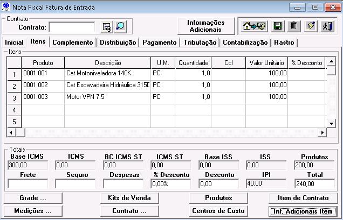Click the Inf. Adicionais Item button
This screenshot has width=343, height=220.
[303, 211]
